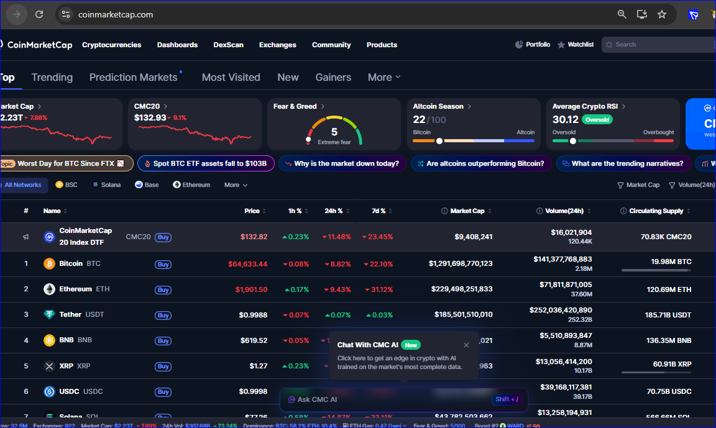Open the DexScan menu item
Screen dimensions: 716x428
[x=228, y=45]
